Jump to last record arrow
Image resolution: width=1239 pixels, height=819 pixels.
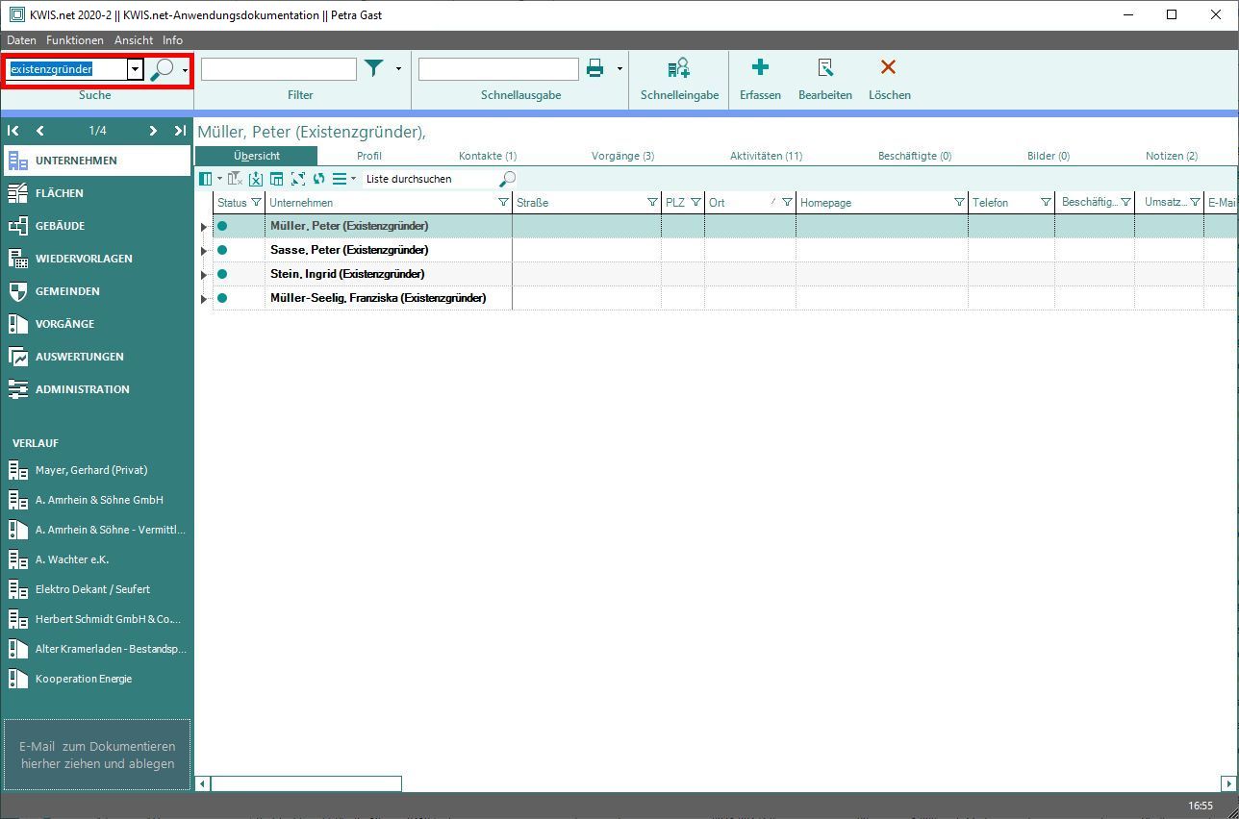[x=180, y=131]
